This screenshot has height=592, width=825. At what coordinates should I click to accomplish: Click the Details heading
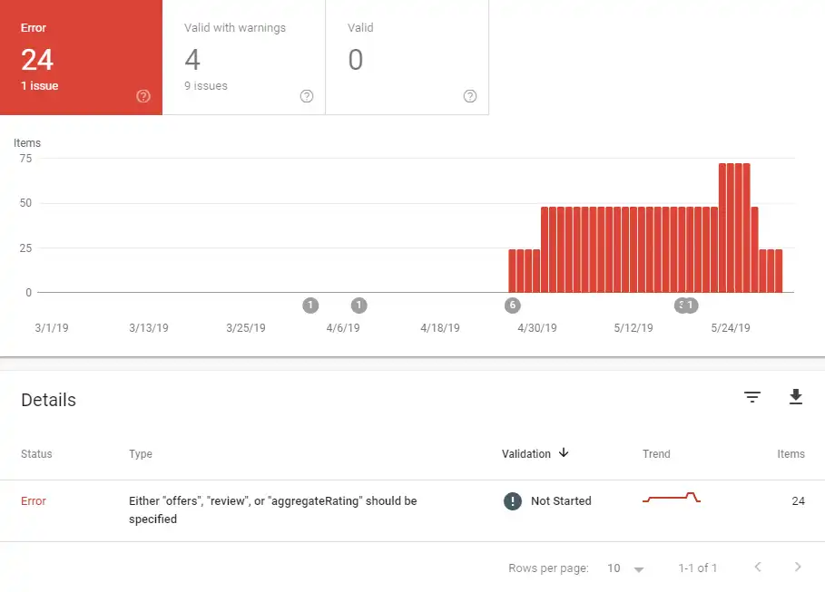pos(48,400)
